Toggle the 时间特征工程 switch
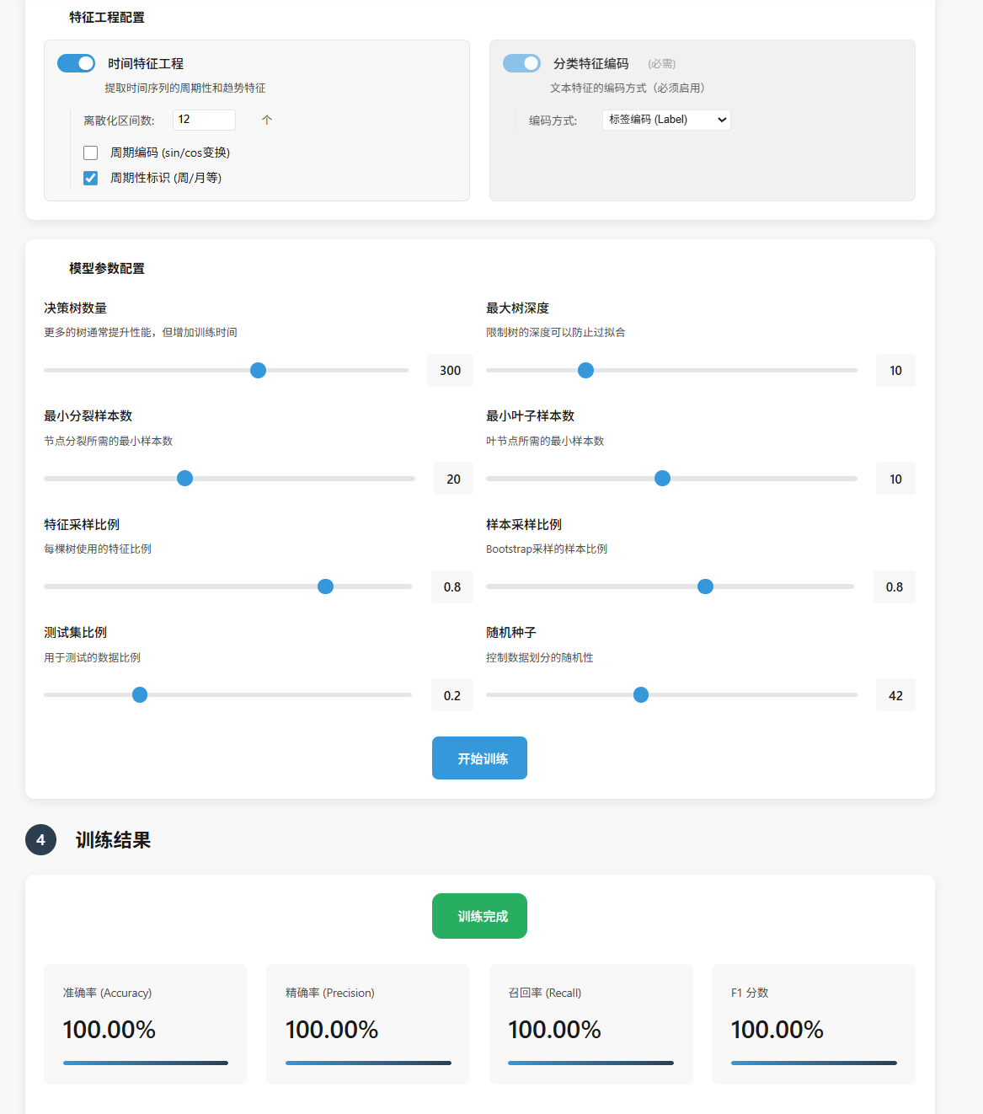The height and width of the screenshot is (1114, 983). point(76,63)
